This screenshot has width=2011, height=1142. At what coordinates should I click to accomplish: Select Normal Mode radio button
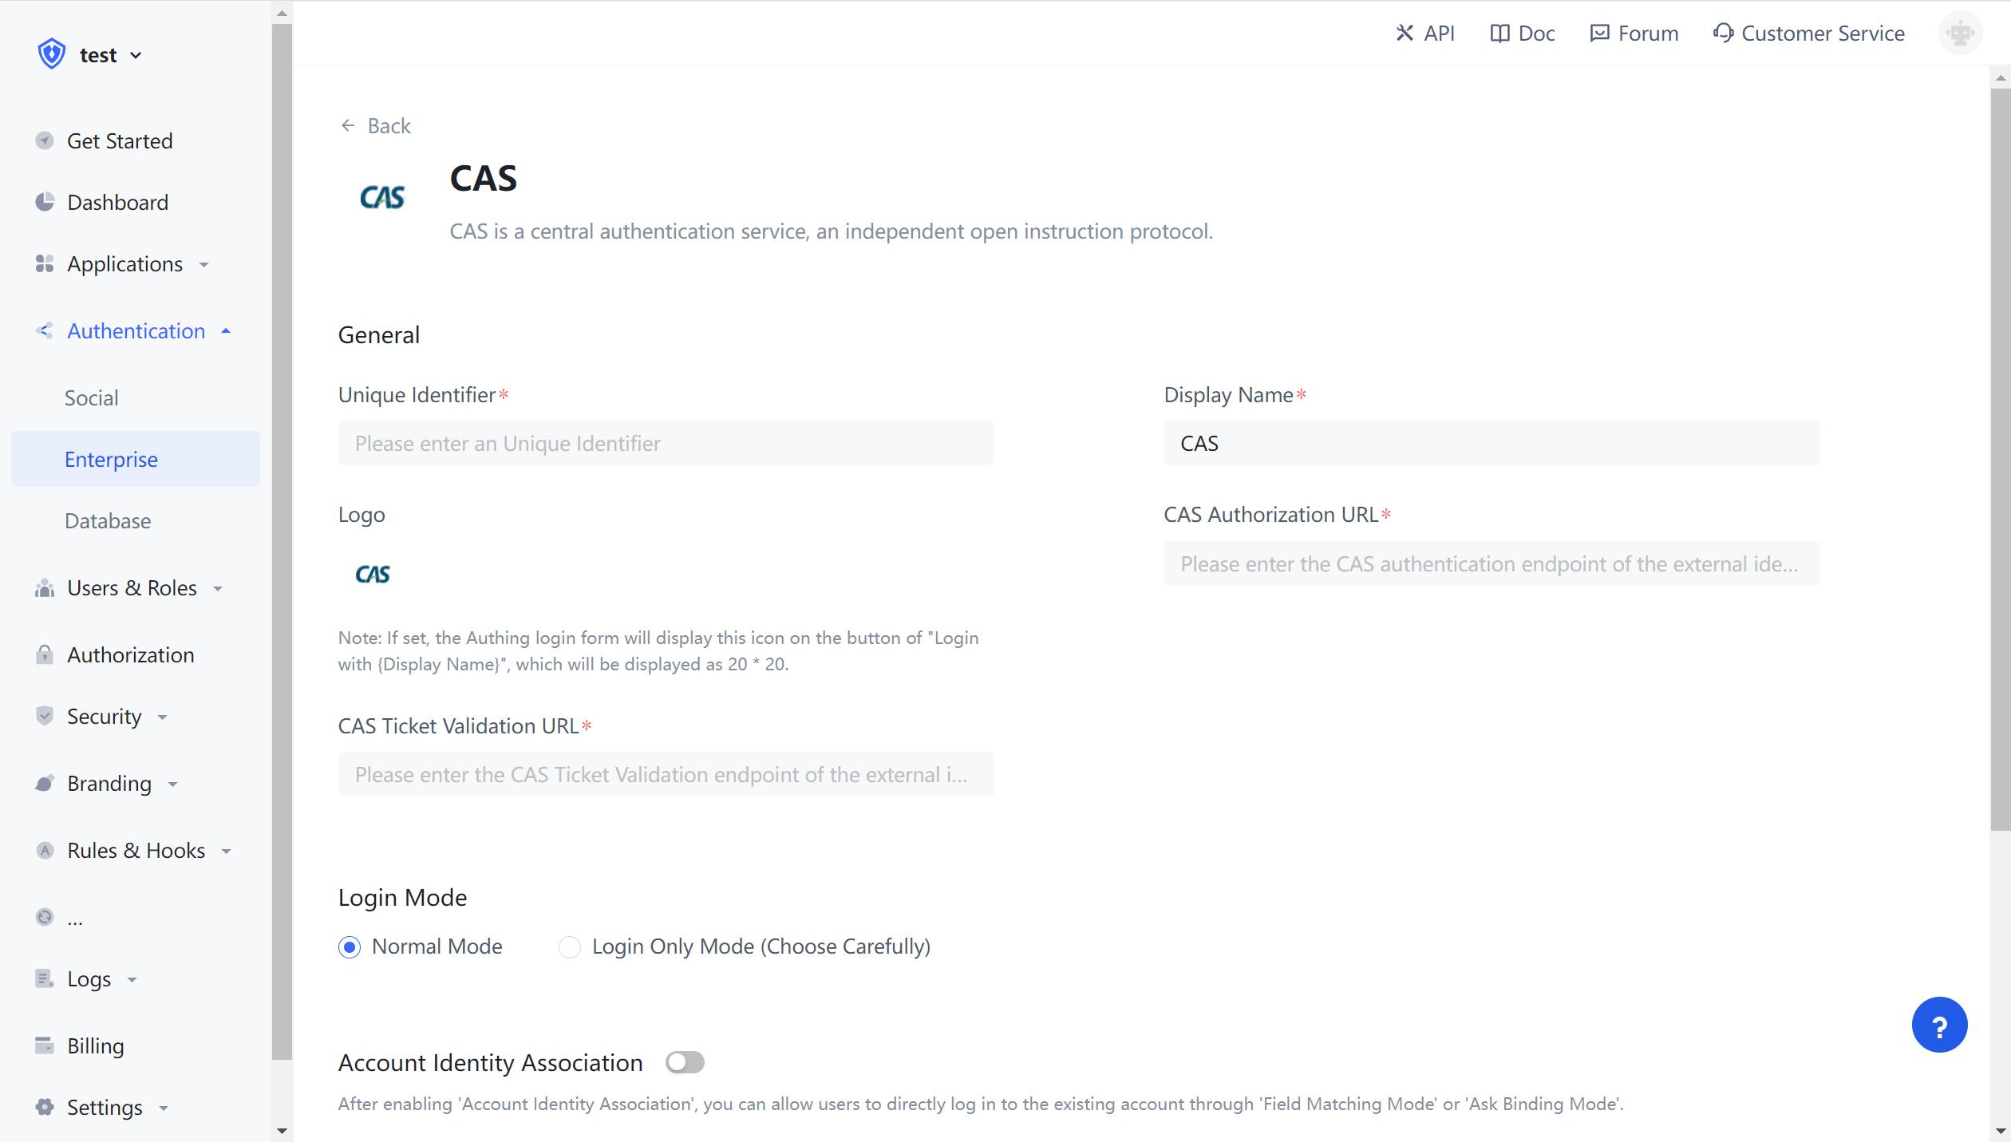point(349,947)
